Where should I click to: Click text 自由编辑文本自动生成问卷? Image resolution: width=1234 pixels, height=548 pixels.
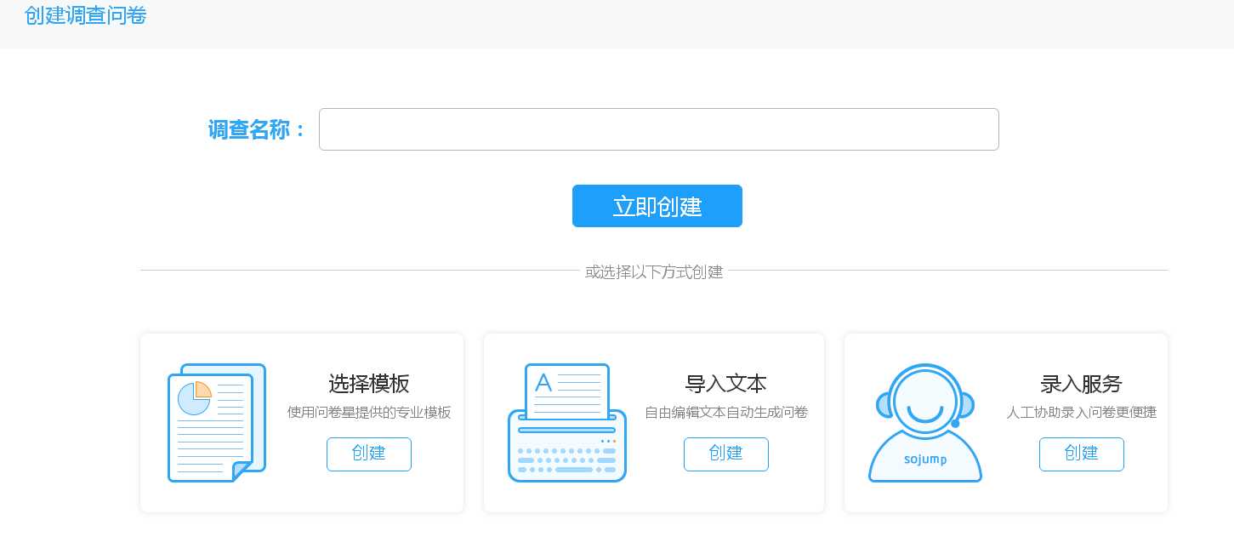tap(726, 413)
